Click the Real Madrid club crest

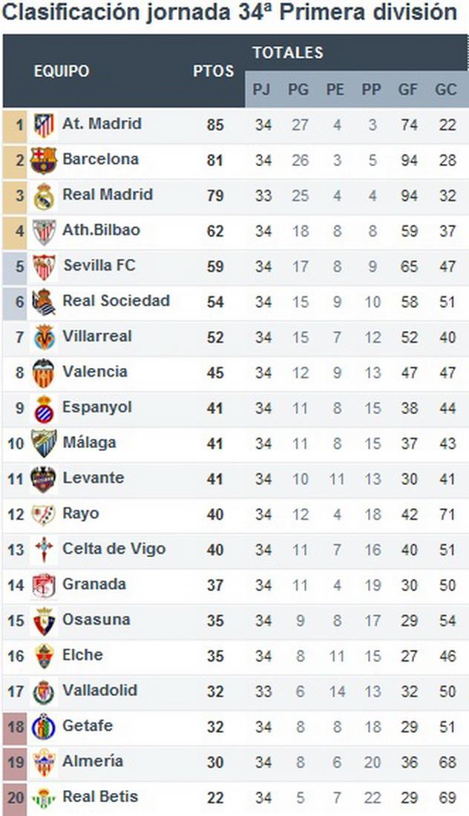[x=44, y=196]
